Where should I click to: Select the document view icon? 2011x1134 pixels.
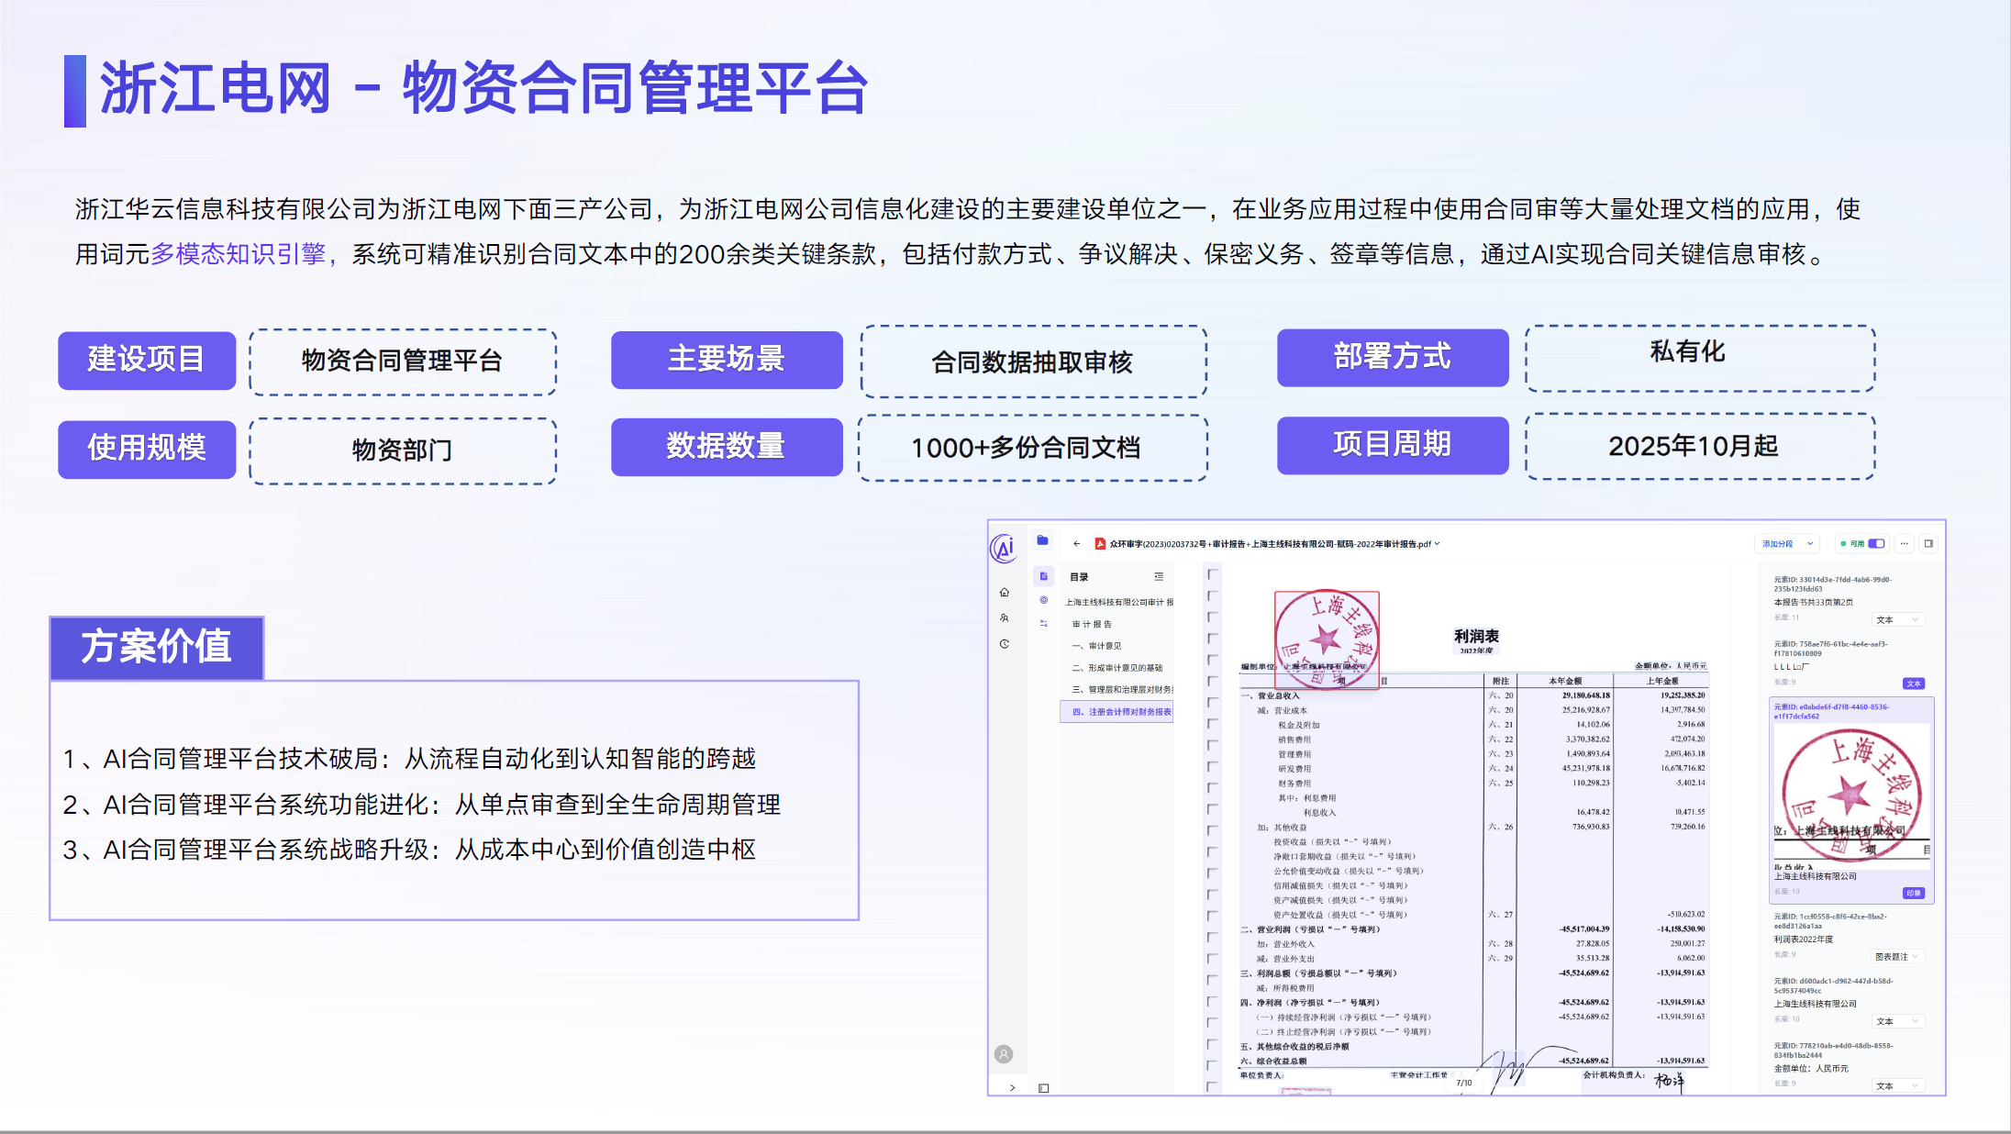(x=1043, y=576)
